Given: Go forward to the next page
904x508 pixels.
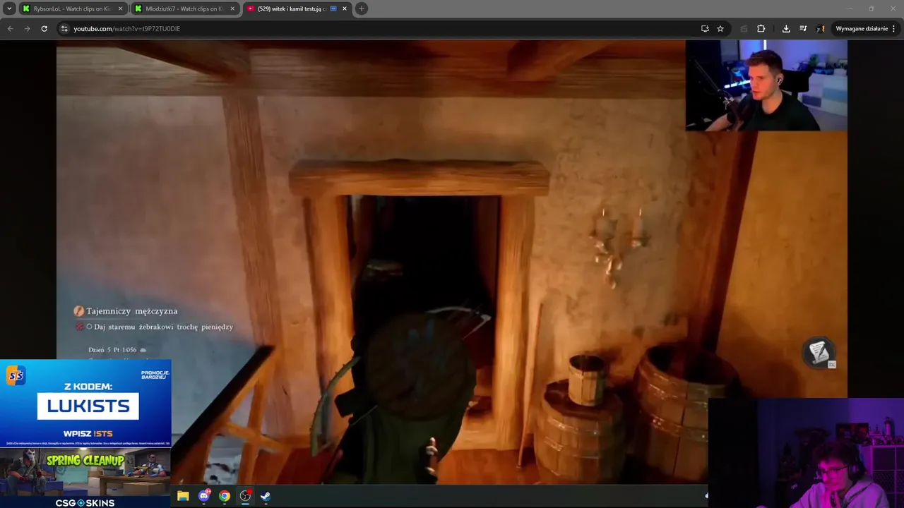Looking at the screenshot, I should [27, 28].
